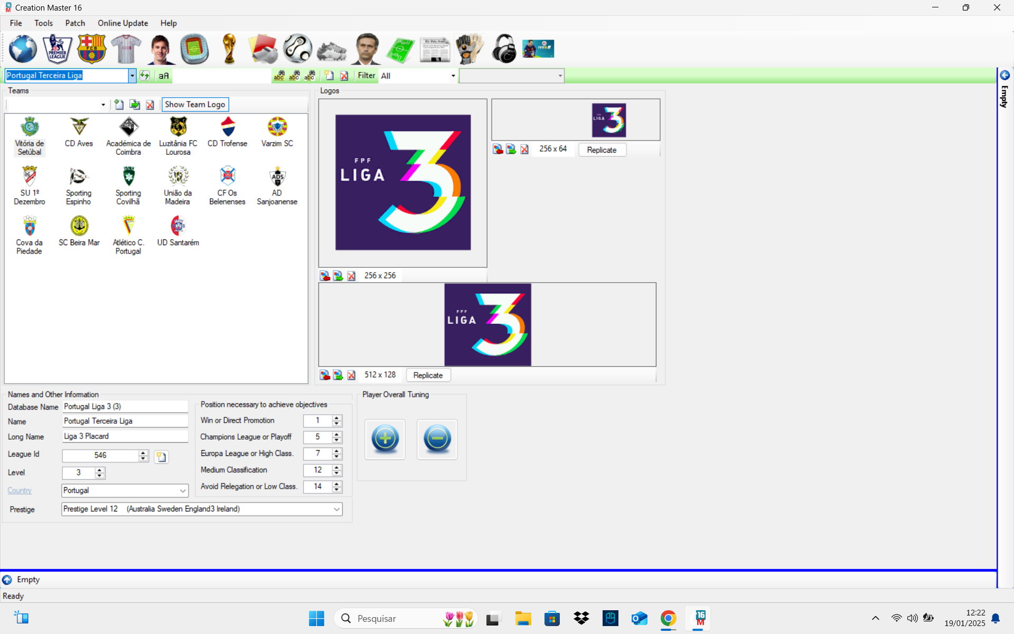Click Teams panel green arrow team icon
This screenshot has width=1014, height=634.
pyautogui.click(x=135, y=105)
